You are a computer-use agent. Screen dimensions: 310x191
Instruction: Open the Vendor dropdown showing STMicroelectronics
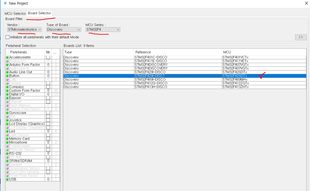tap(25, 30)
